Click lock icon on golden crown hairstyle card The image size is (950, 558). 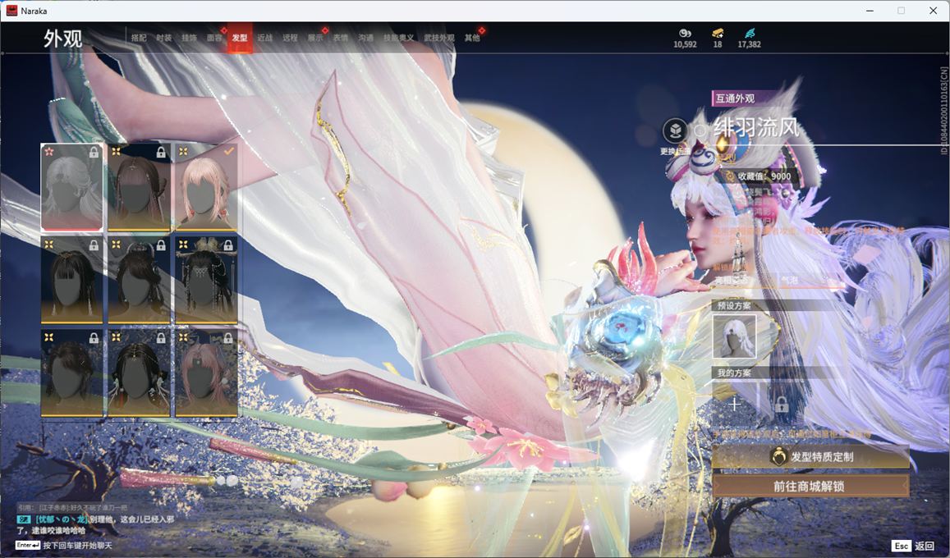[228, 245]
